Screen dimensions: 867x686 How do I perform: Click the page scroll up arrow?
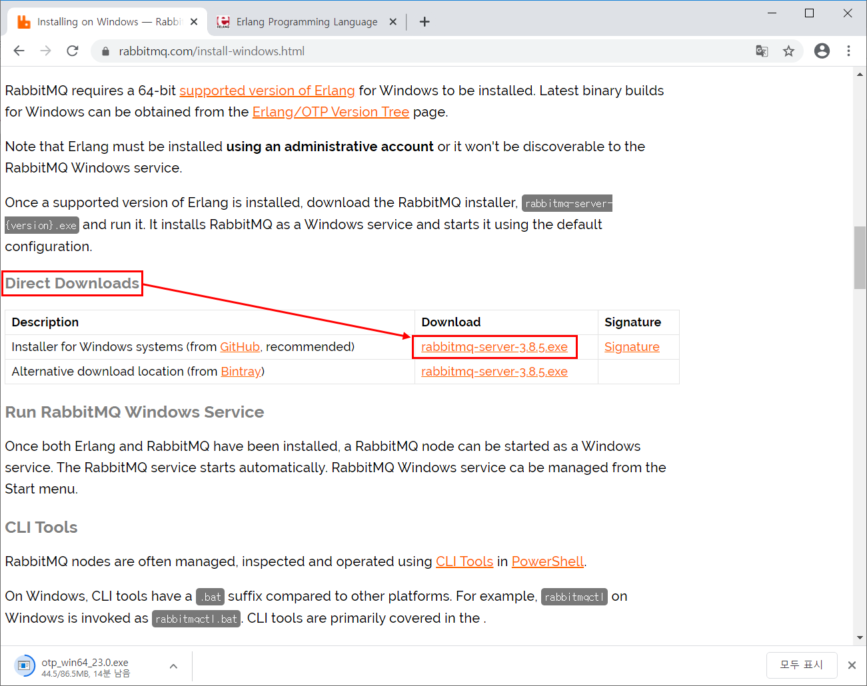pos(860,75)
